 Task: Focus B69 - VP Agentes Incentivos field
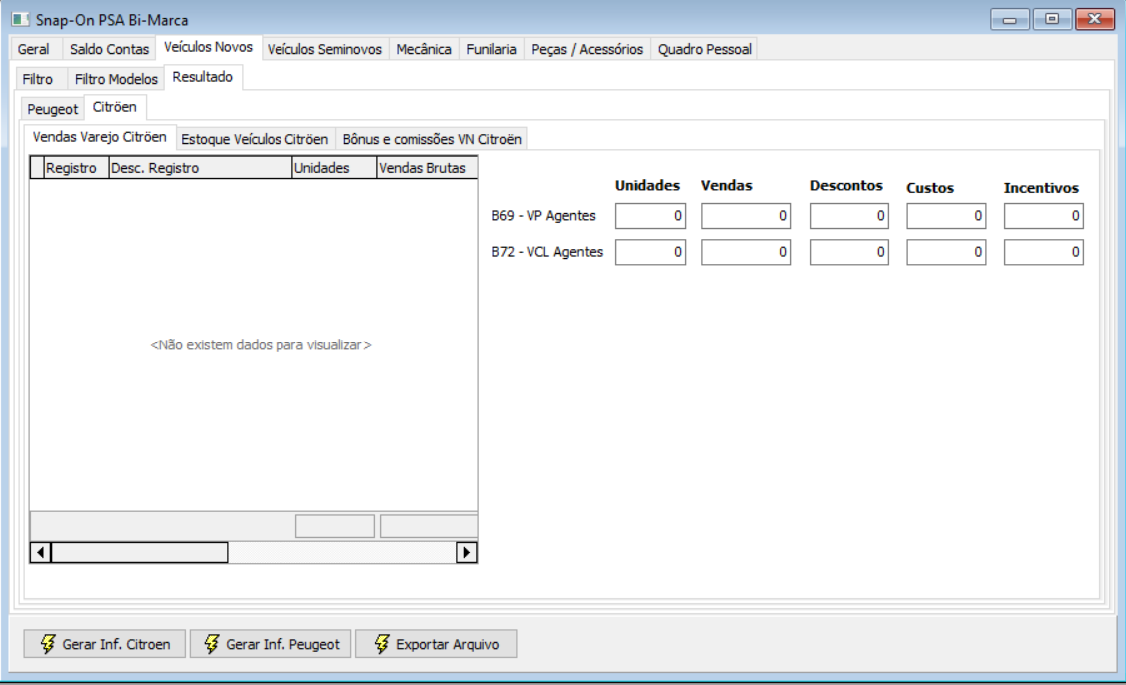[1043, 216]
